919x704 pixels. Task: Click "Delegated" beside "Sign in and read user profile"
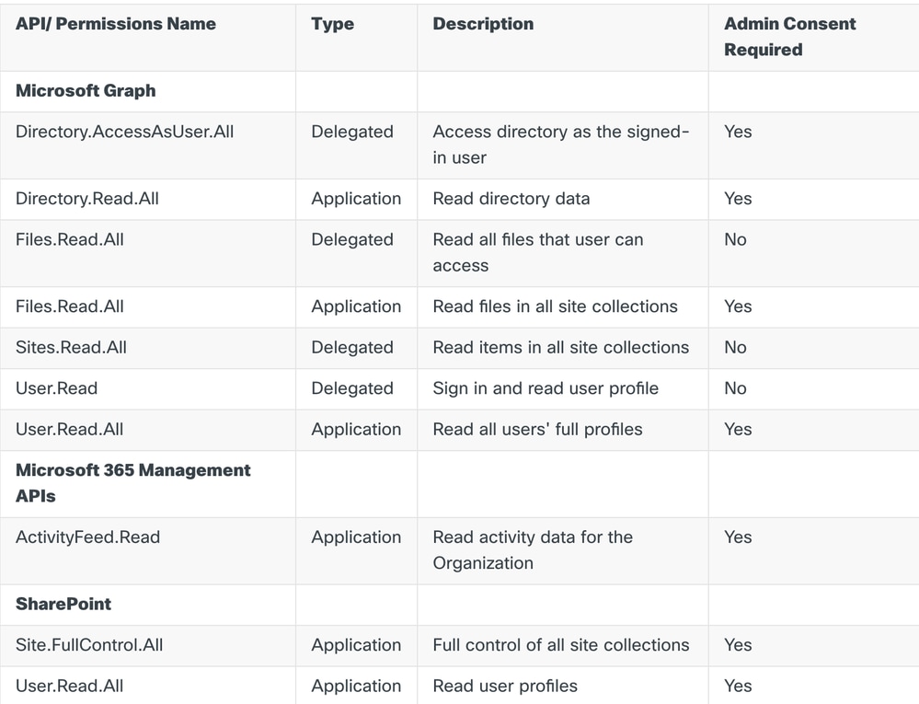[x=352, y=388]
